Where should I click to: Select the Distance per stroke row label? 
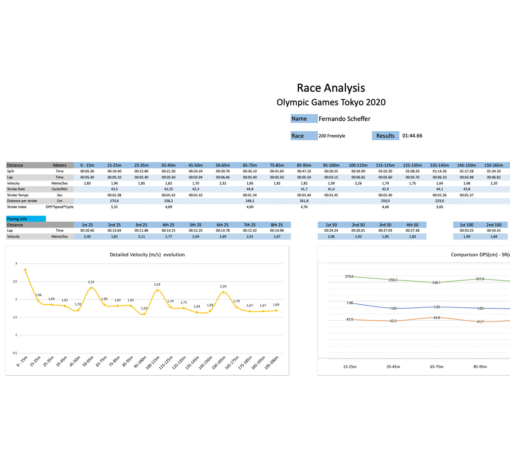click(x=22, y=201)
